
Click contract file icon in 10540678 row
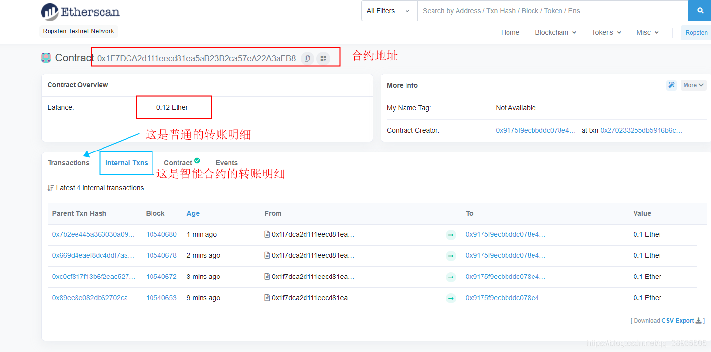coord(267,255)
